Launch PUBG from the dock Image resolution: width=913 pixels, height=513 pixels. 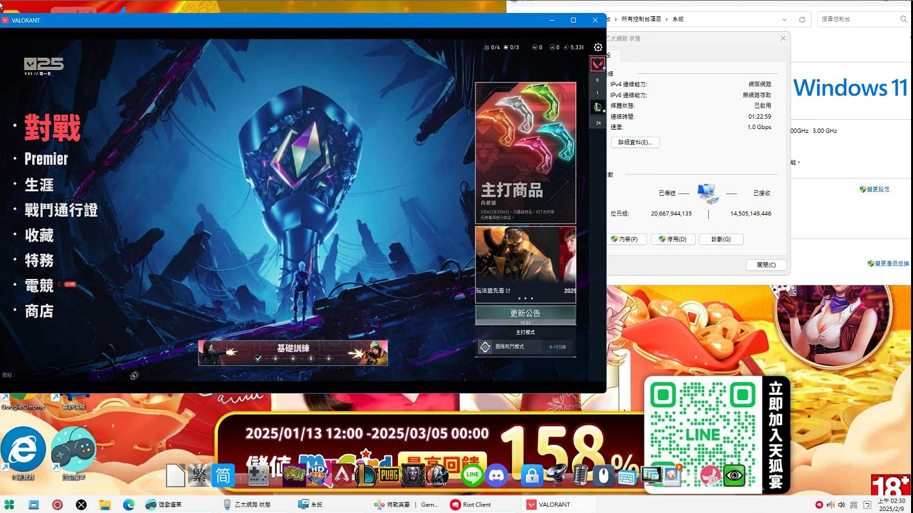pos(388,475)
